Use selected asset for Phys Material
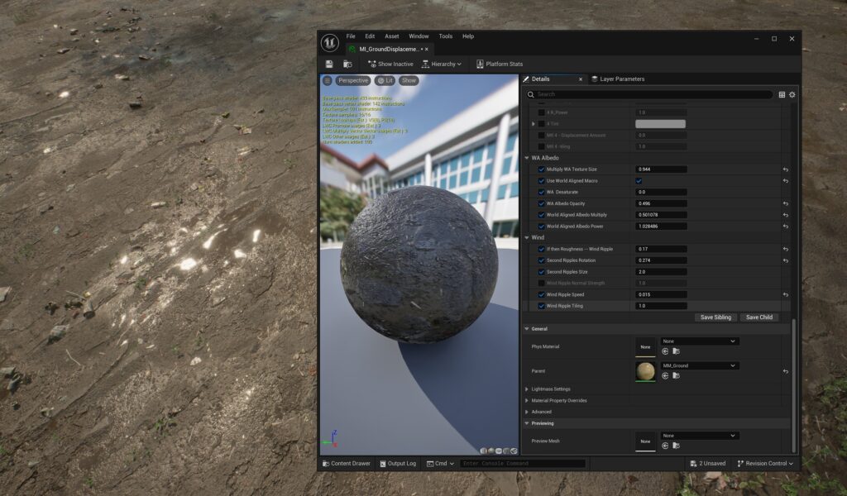Image resolution: width=847 pixels, height=496 pixels. 665,351
